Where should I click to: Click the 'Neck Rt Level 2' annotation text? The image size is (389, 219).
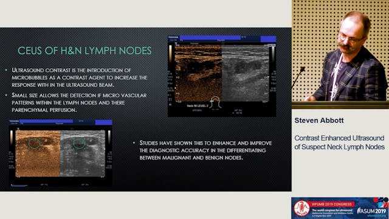click(x=198, y=106)
